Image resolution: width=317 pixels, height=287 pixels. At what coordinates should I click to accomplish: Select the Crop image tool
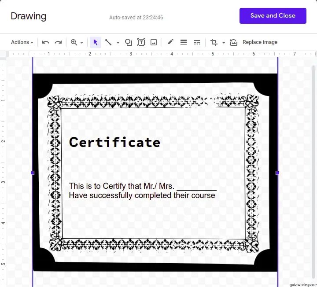(214, 42)
